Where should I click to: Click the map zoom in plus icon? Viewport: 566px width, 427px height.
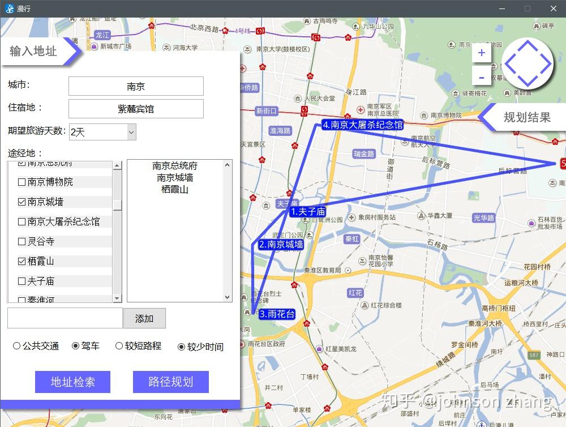(482, 53)
